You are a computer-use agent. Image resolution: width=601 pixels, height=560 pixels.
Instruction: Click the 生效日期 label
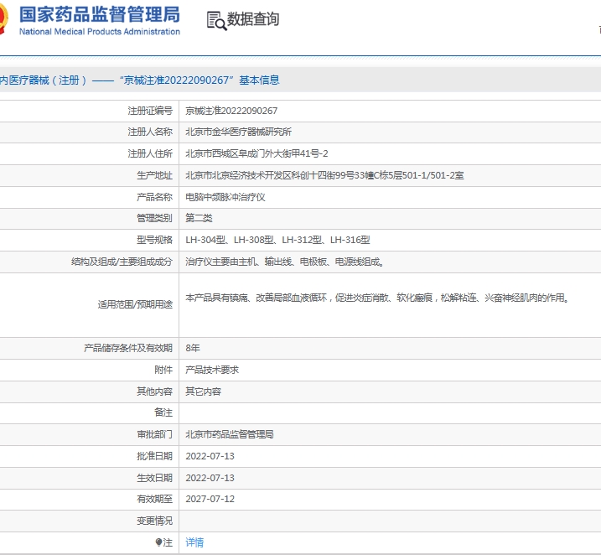coord(155,478)
